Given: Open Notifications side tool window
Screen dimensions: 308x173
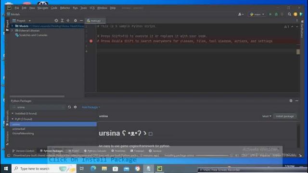Looking at the screenshot, I should coord(302,29).
